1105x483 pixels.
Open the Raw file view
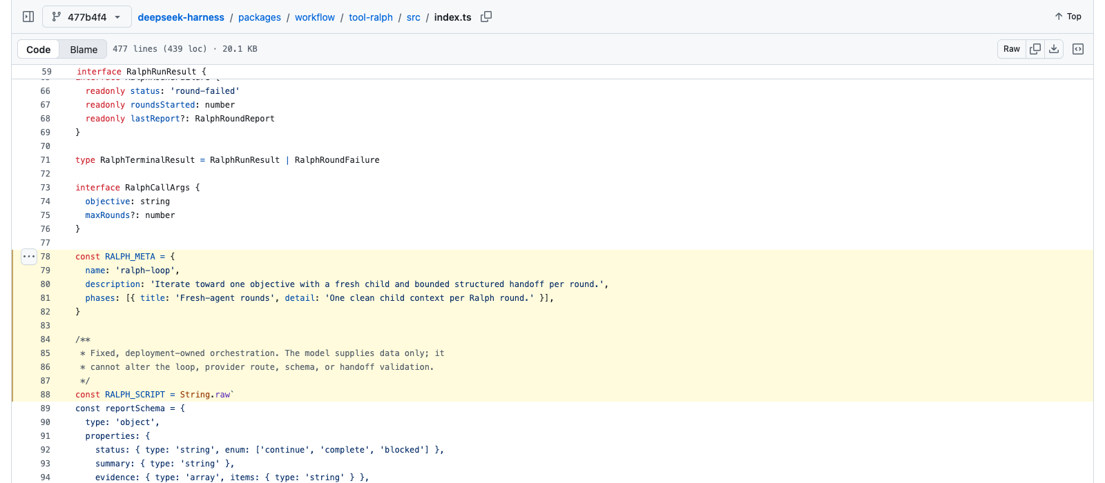coord(1012,49)
